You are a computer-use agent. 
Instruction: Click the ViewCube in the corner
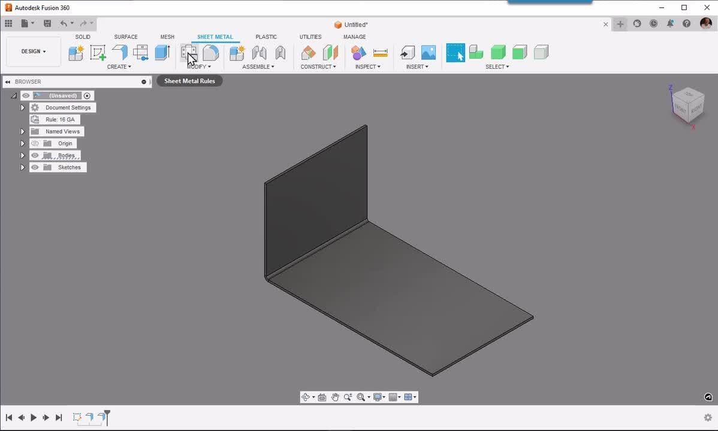coord(687,105)
